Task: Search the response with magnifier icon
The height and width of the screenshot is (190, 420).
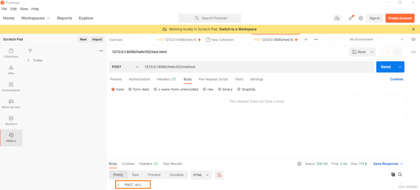Action: [x=400, y=175]
